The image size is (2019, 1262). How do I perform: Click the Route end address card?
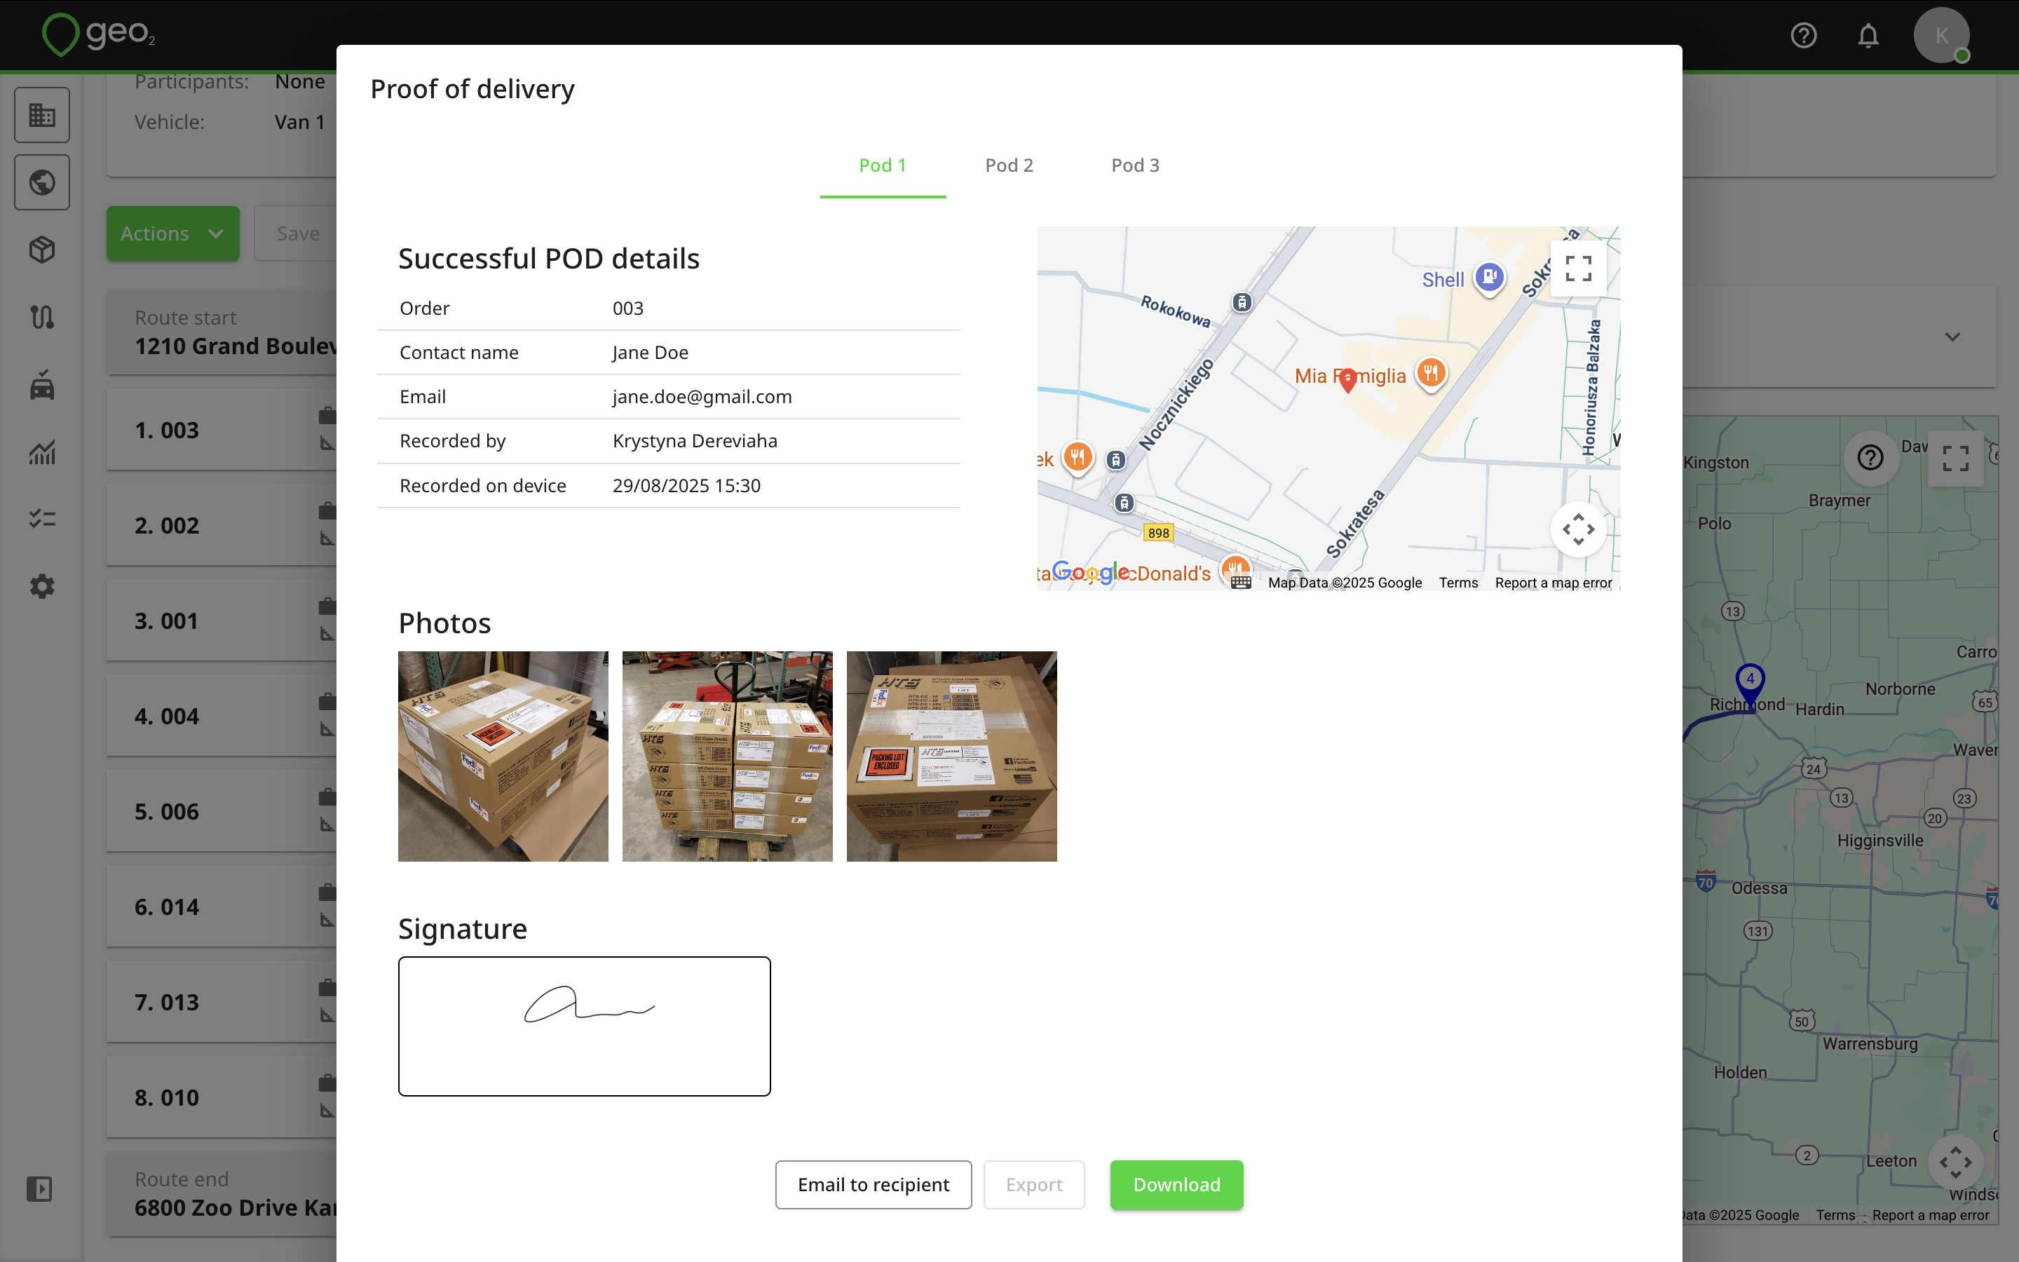tap(222, 1193)
